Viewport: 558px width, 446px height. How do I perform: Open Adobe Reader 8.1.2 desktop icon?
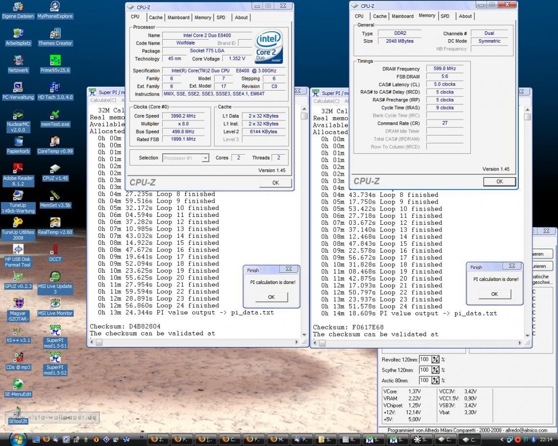click(18, 175)
